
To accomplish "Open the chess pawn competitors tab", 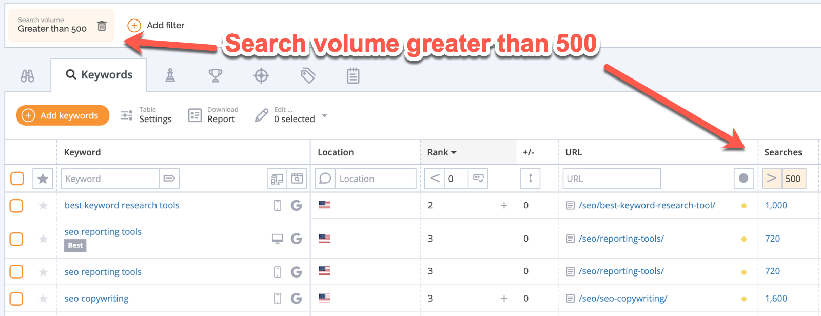I will [x=170, y=76].
